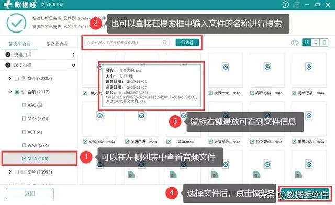The width and height of the screenshot is (335, 205).
Task: Switch to the 按路径查看 tab
Action: pyautogui.click(x=57, y=44)
